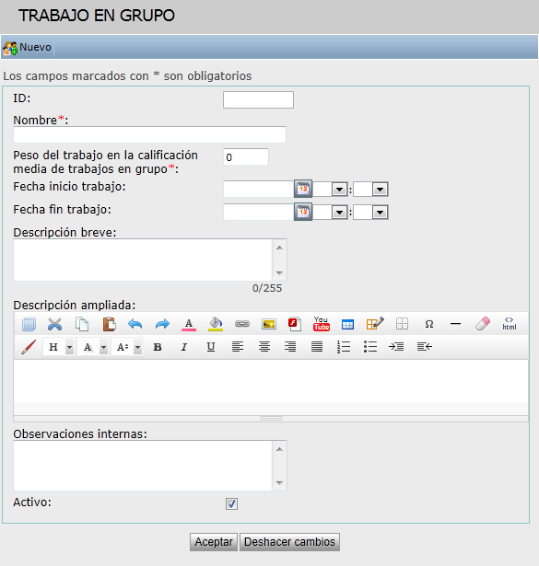Insert Flash content icon
Image resolution: width=539 pixels, height=566 pixels.
click(295, 324)
